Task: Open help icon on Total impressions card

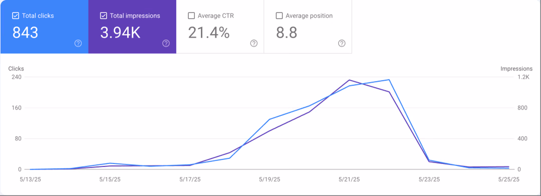Action: pos(166,43)
